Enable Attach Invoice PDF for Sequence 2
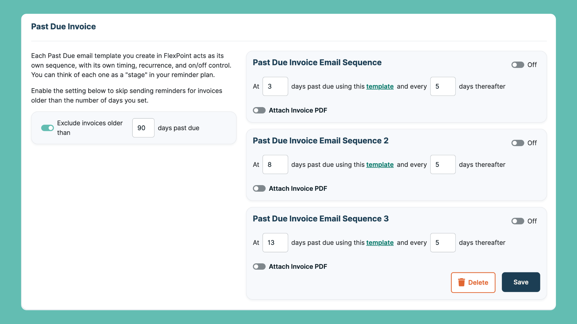The width and height of the screenshot is (577, 324). click(x=259, y=188)
